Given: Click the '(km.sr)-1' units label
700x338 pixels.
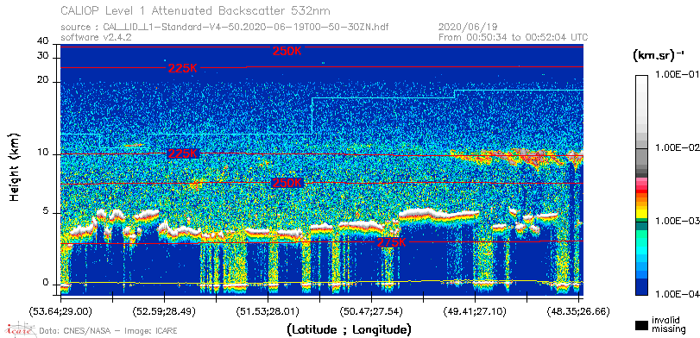Looking at the screenshot, I should point(659,56).
